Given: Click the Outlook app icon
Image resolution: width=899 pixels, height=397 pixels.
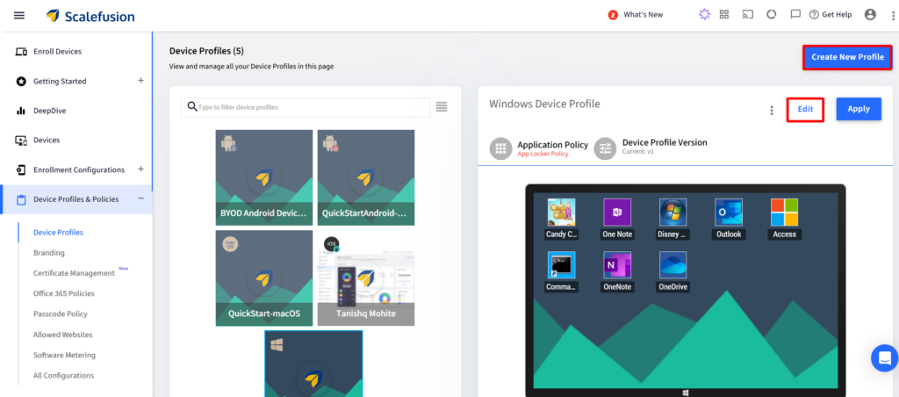Looking at the screenshot, I should tap(729, 213).
